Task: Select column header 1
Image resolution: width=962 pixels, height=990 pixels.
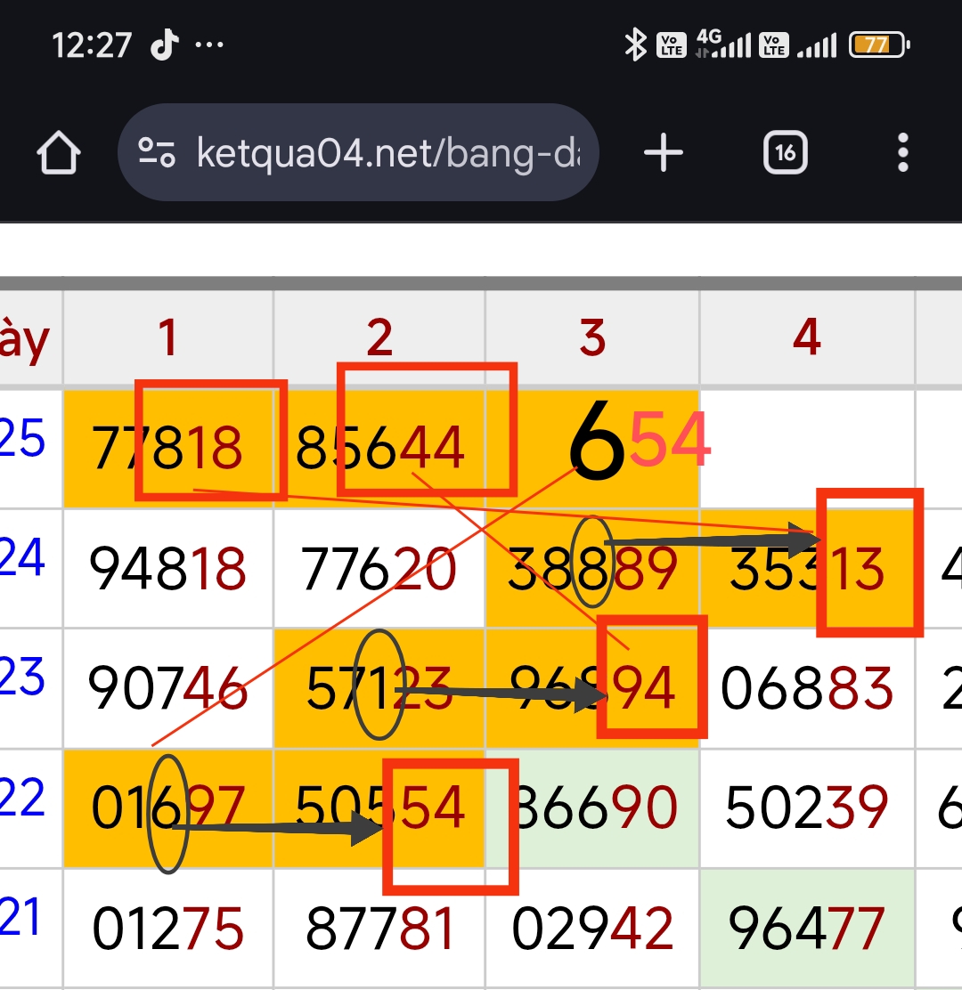Action: tap(168, 337)
